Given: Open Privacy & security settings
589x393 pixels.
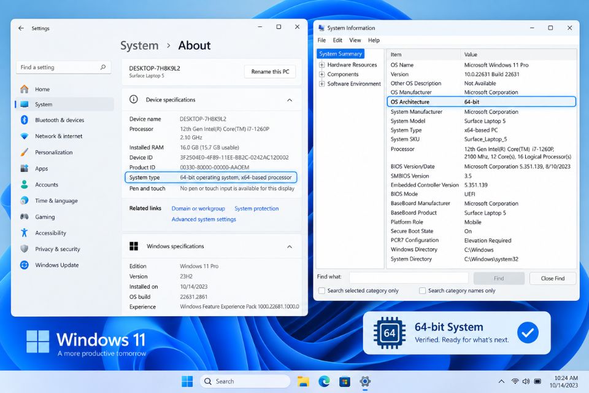Looking at the screenshot, I should 58,249.
